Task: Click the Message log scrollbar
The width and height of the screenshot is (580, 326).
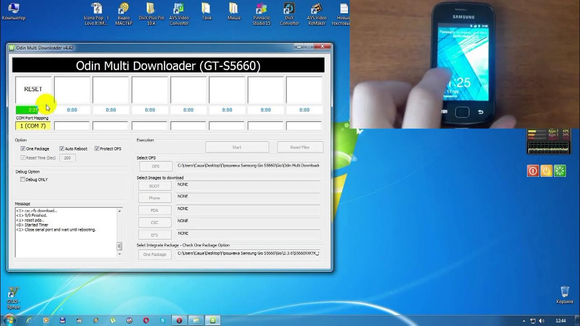Action: pos(120,233)
